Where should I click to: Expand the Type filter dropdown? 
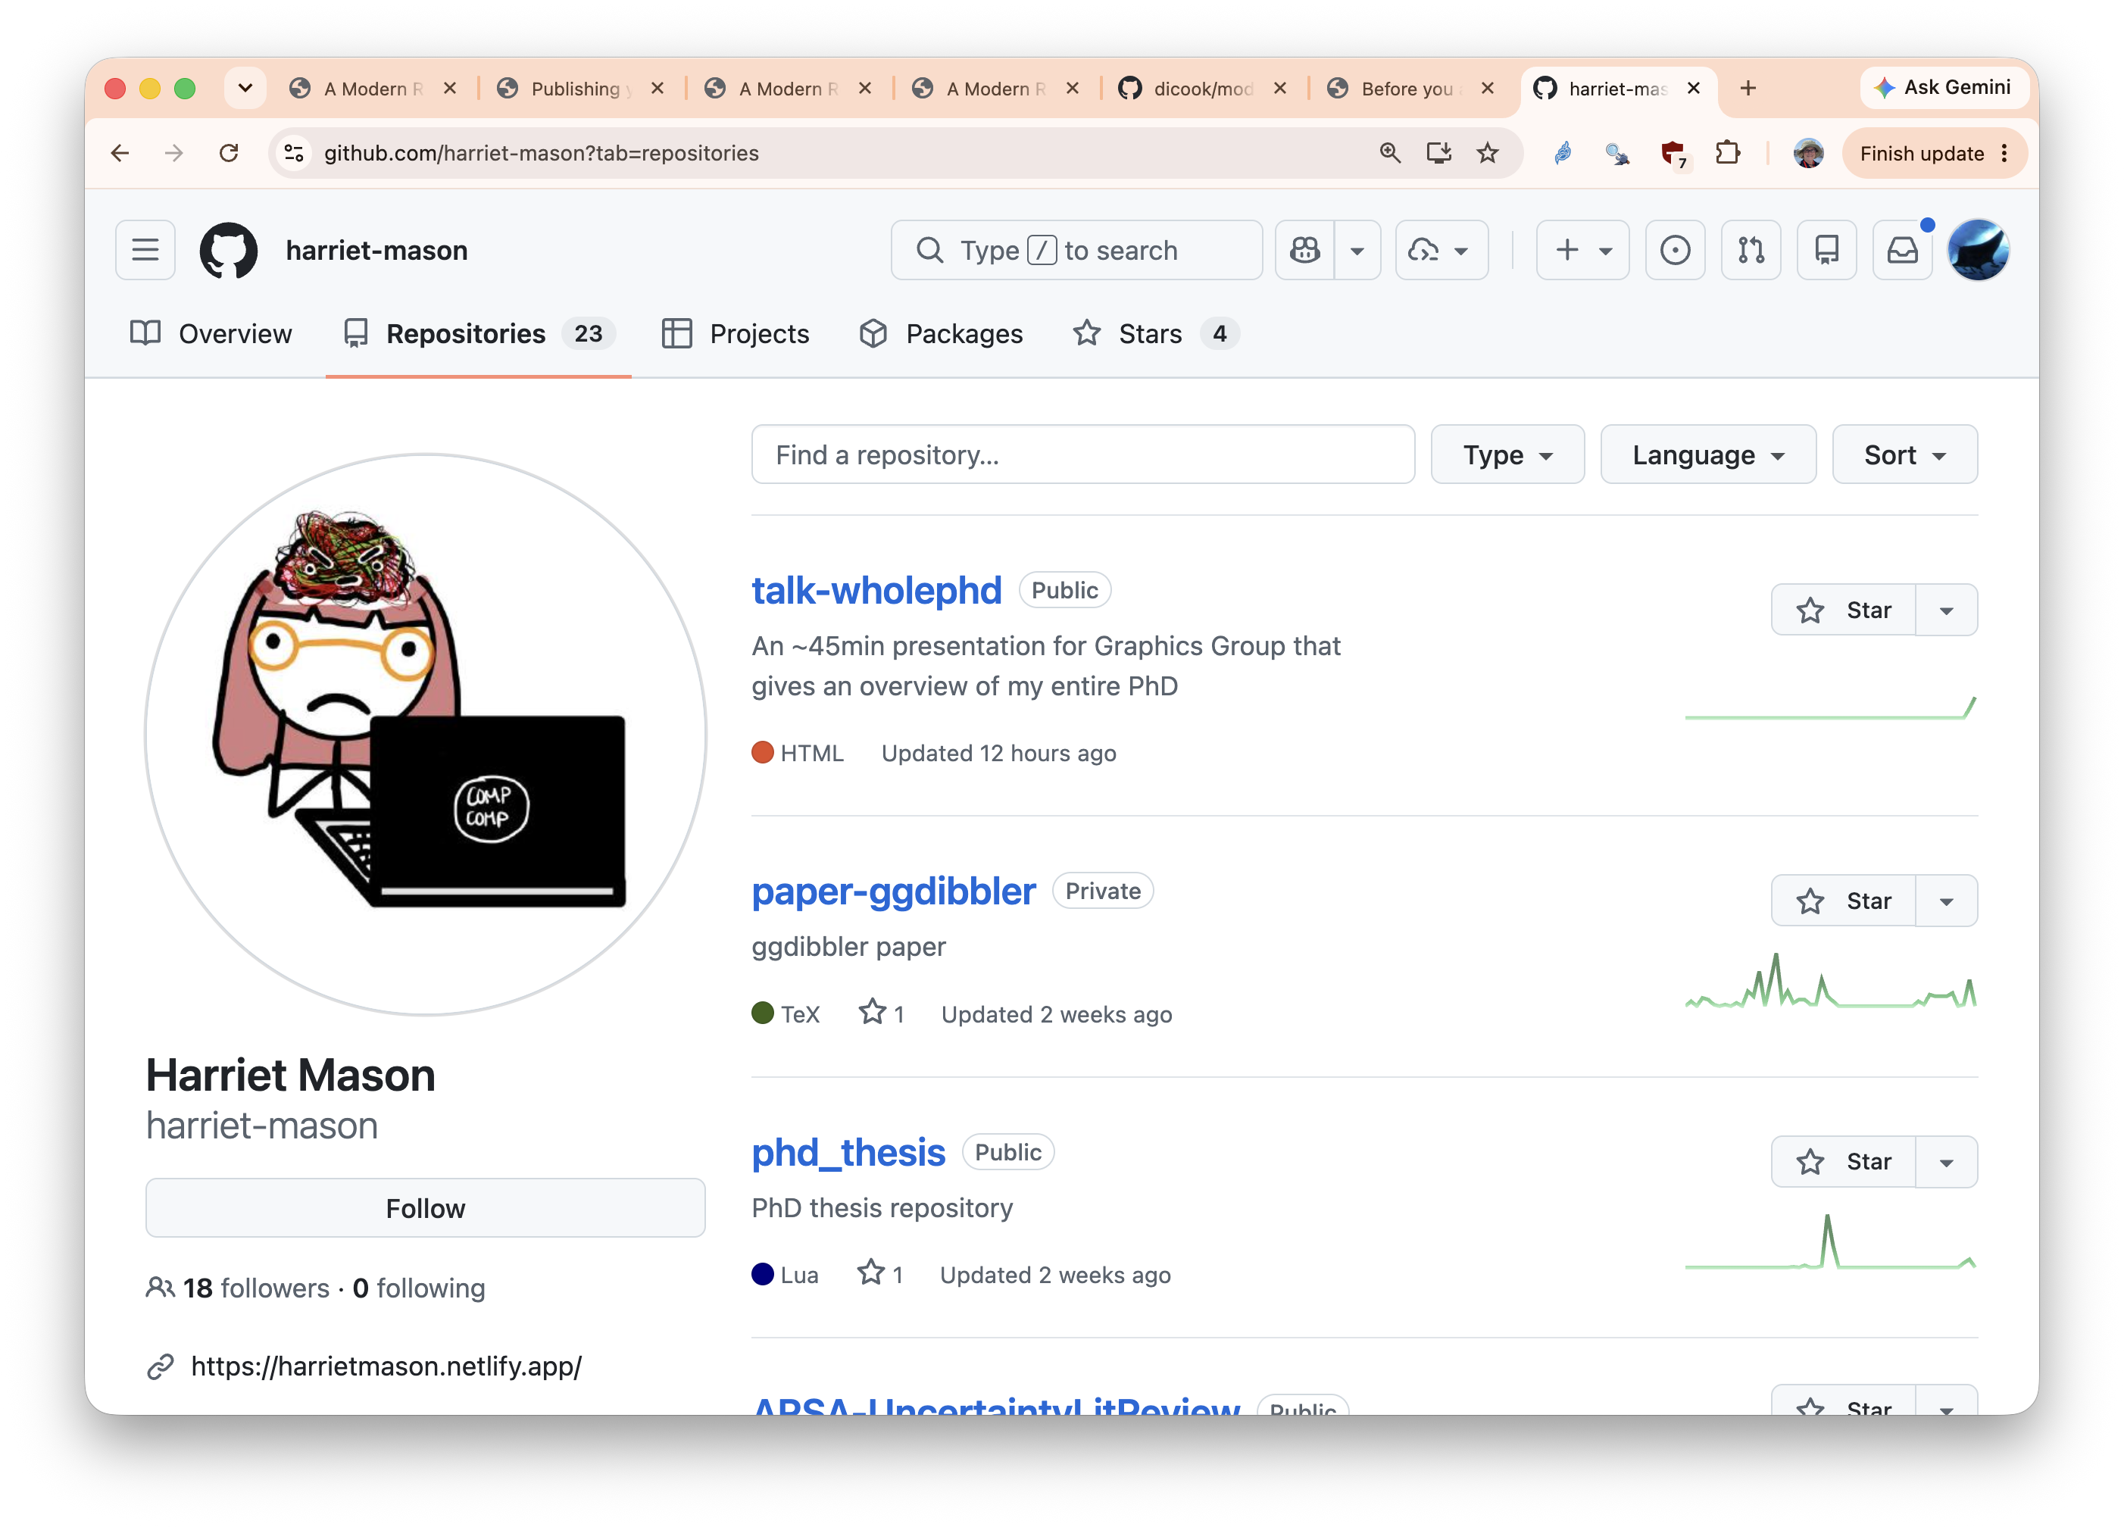[x=1507, y=455]
